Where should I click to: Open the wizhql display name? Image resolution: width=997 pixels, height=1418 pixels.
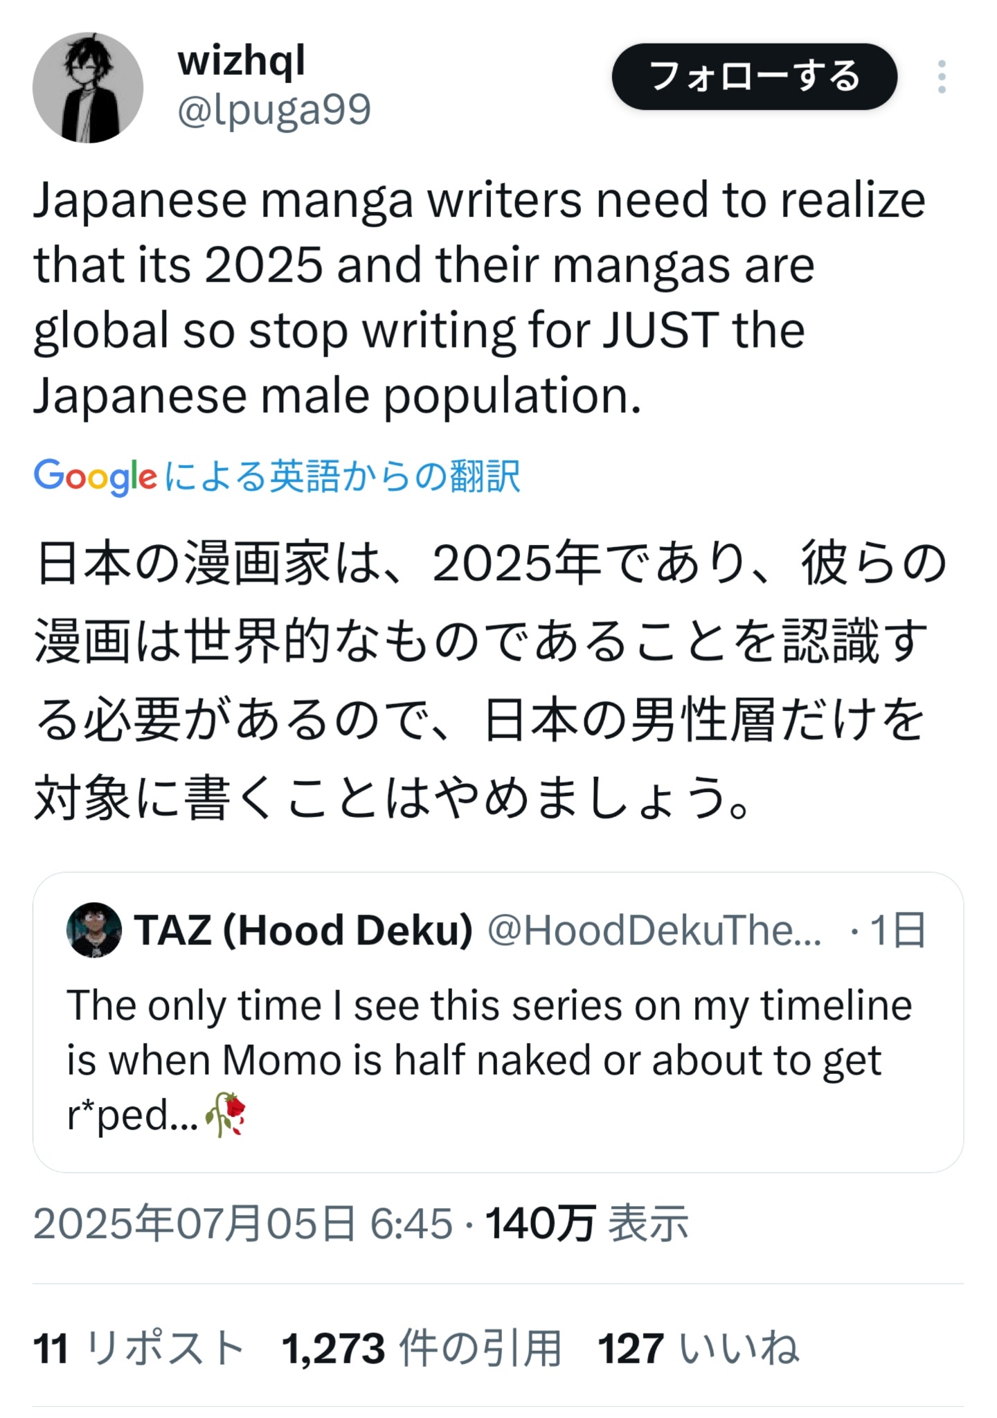pyautogui.click(x=241, y=60)
